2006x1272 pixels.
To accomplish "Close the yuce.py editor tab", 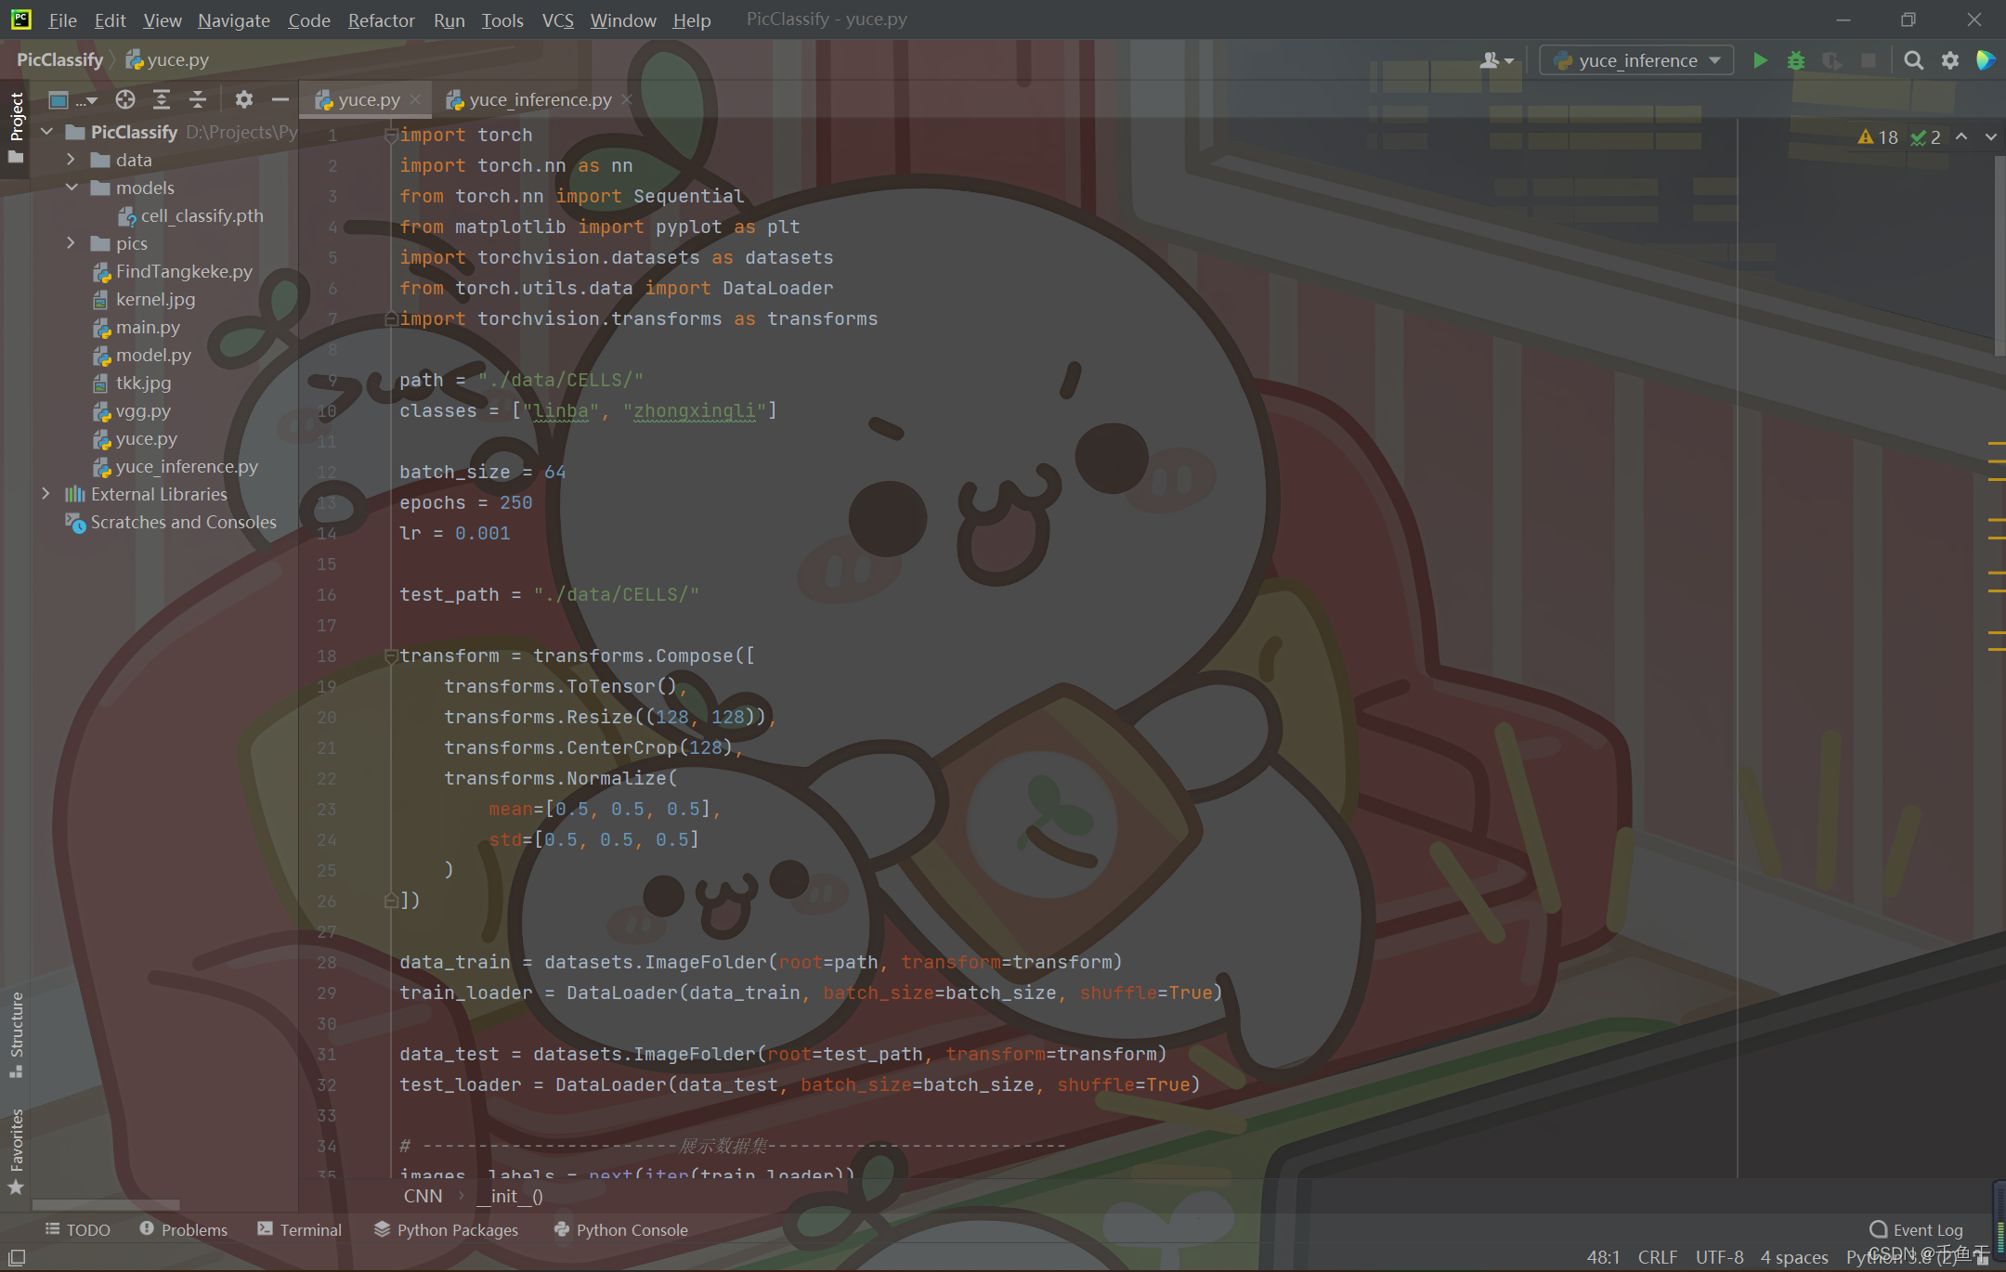I will (x=415, y=99).
